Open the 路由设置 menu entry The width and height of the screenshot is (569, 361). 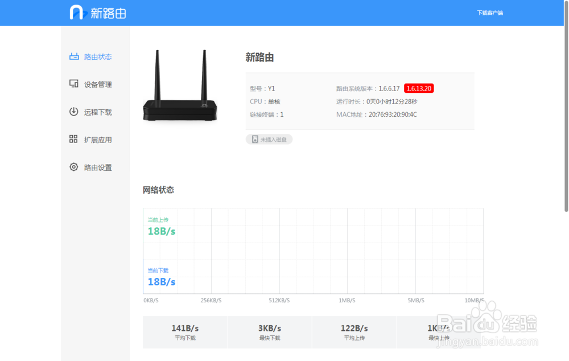[97, 167]
